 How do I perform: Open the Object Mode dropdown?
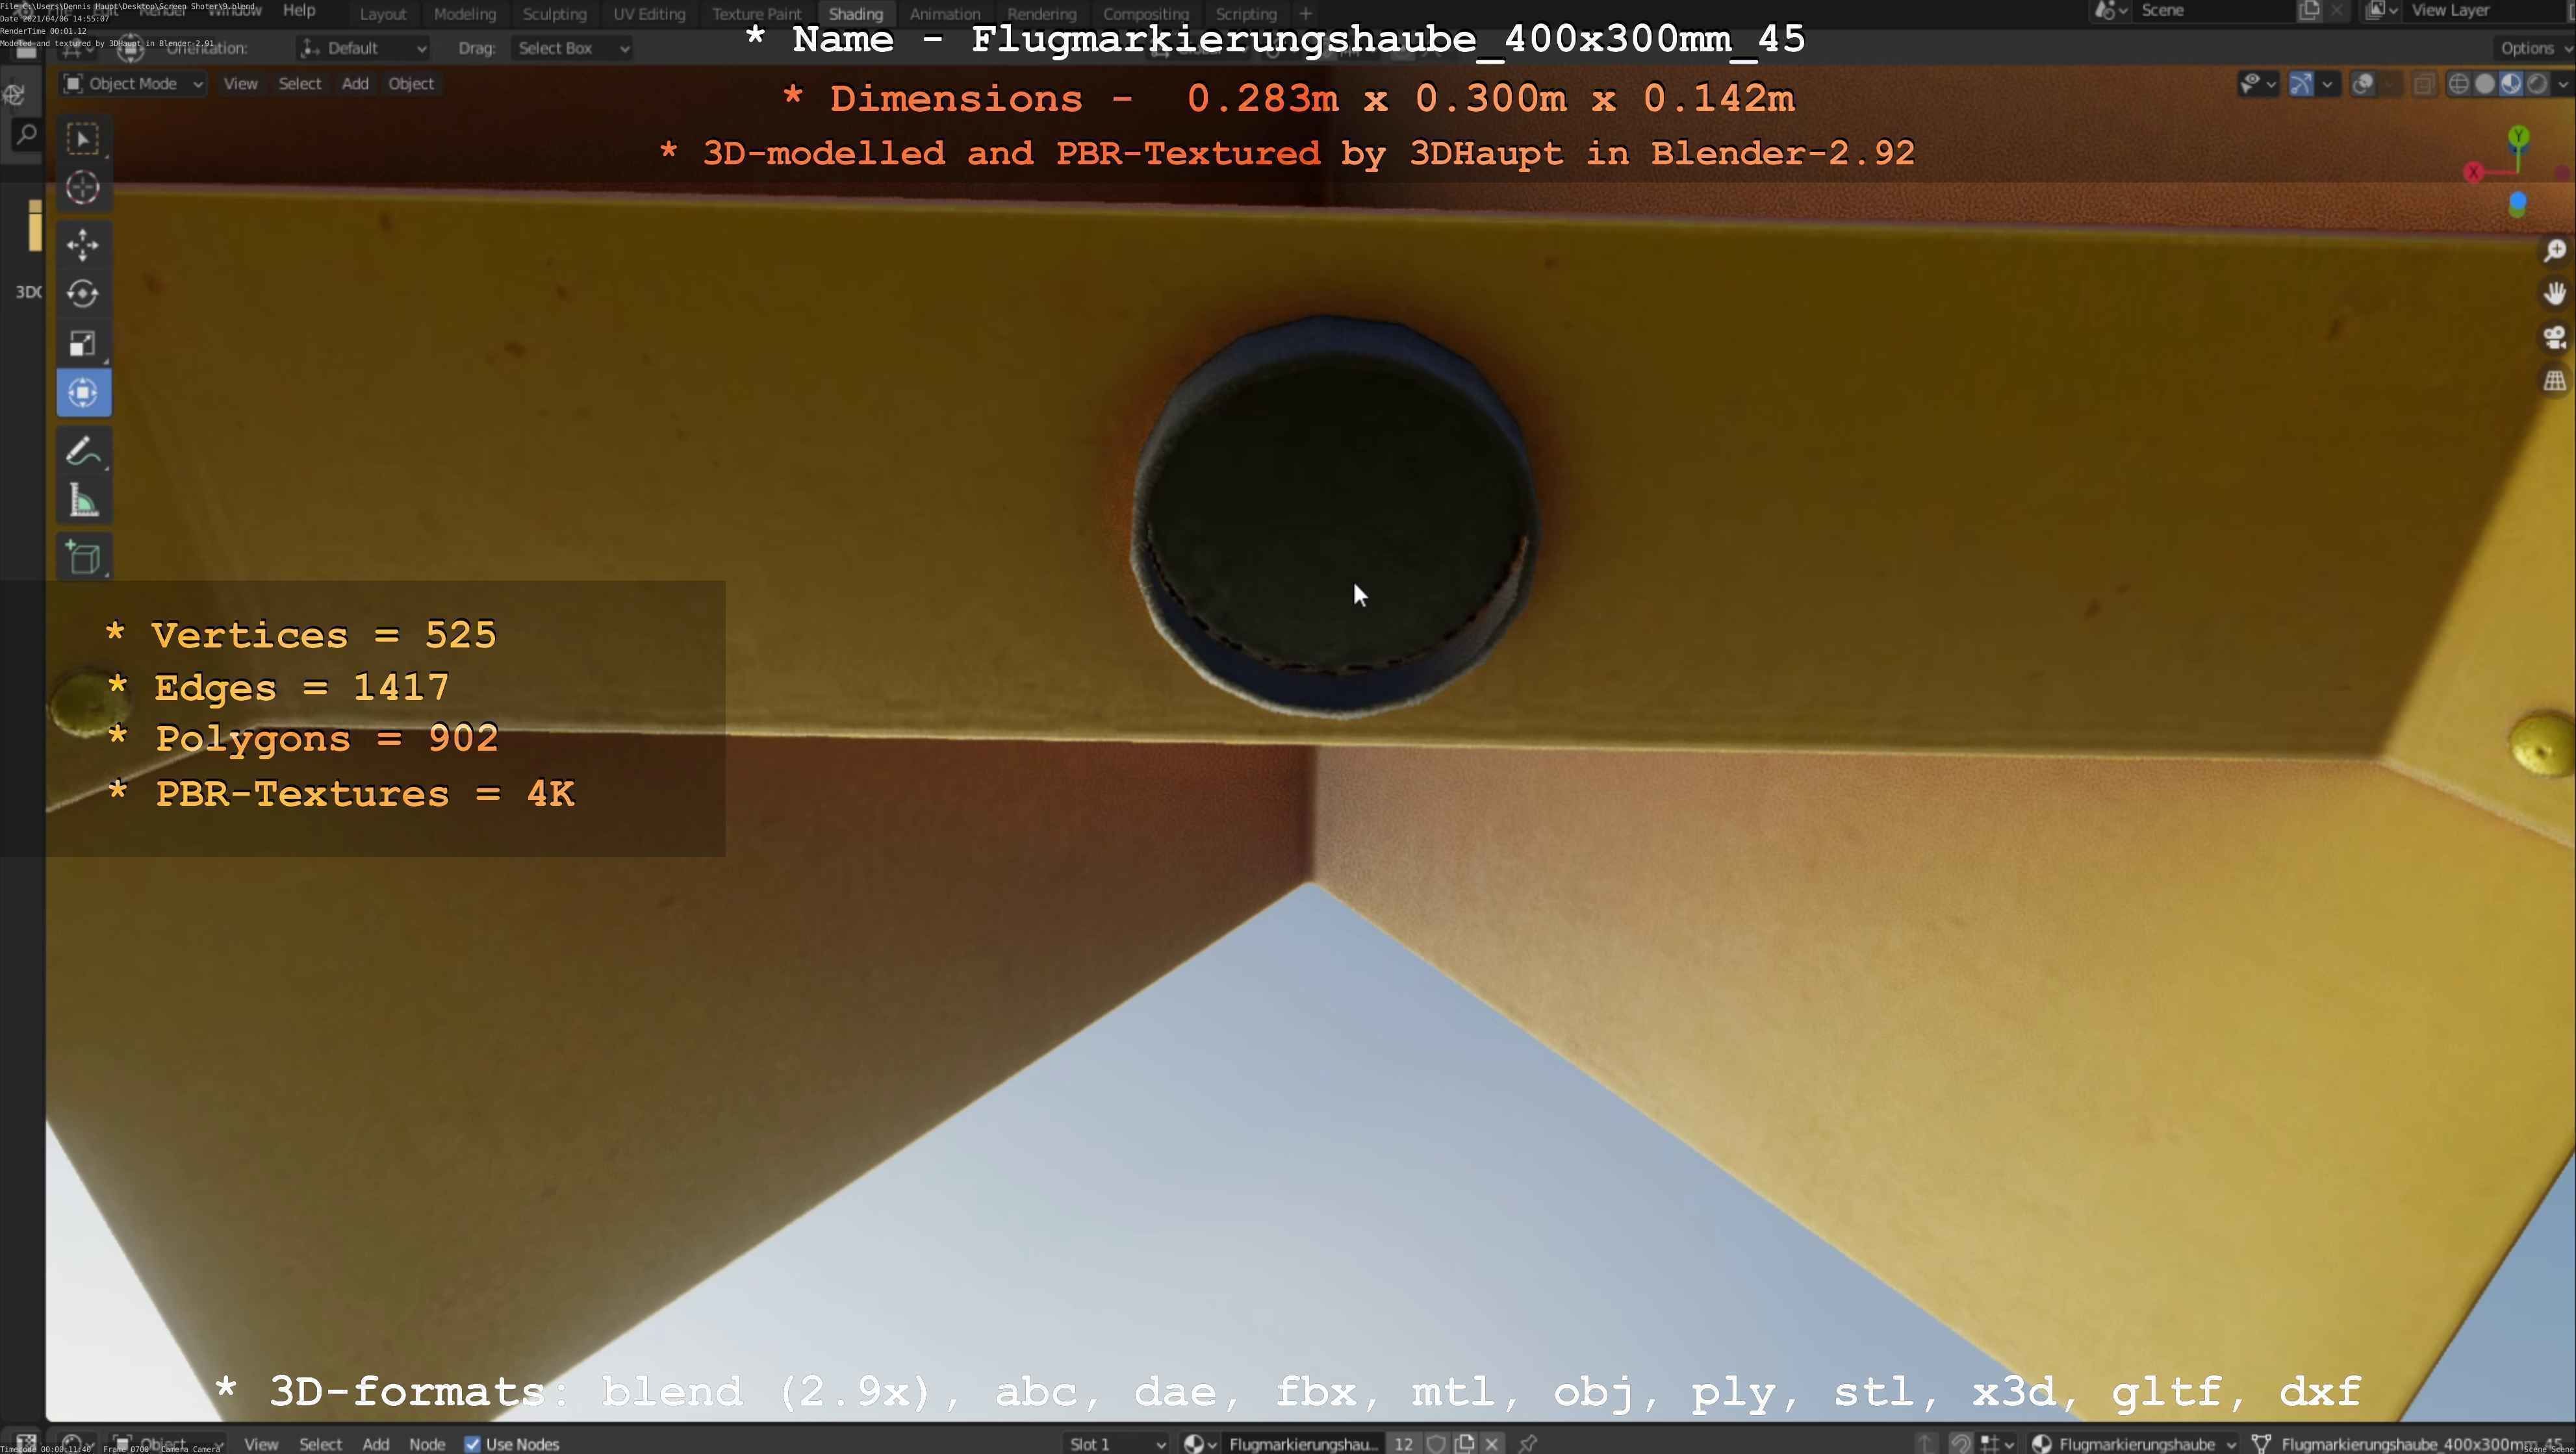pos(133,84)
